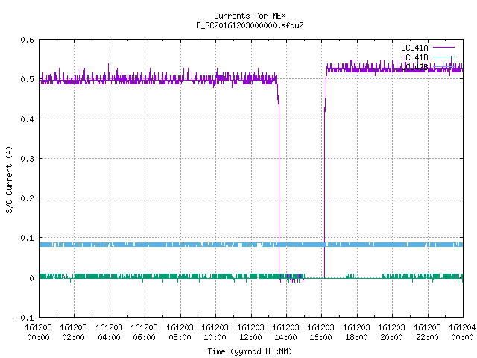Click the y-axis tick value 0.4

tap(27, 119)
